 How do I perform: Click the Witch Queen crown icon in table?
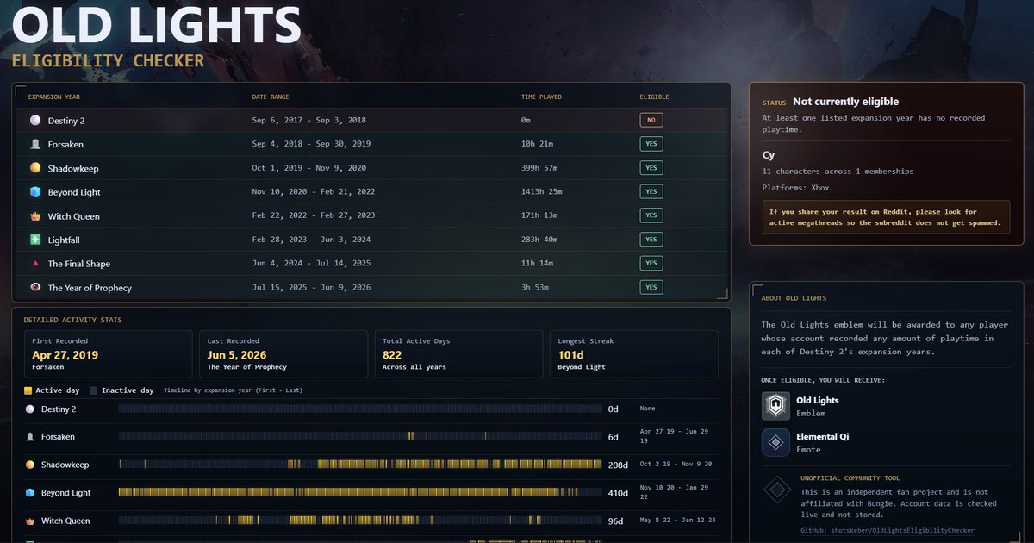[35, 215]
